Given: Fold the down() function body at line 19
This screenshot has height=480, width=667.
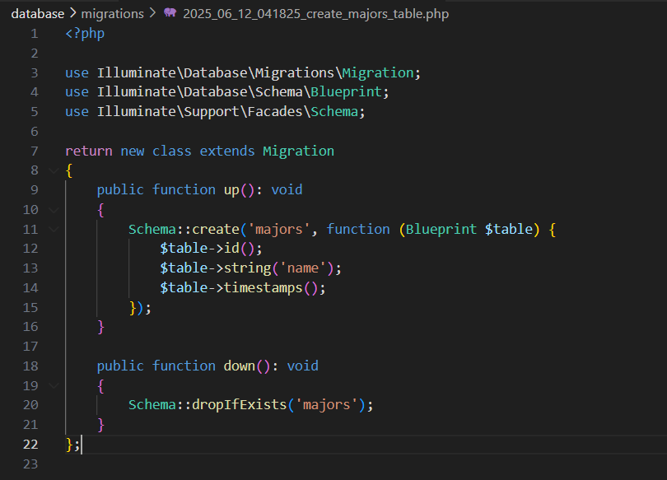Looking at the screenshot, I should [54, 386].
